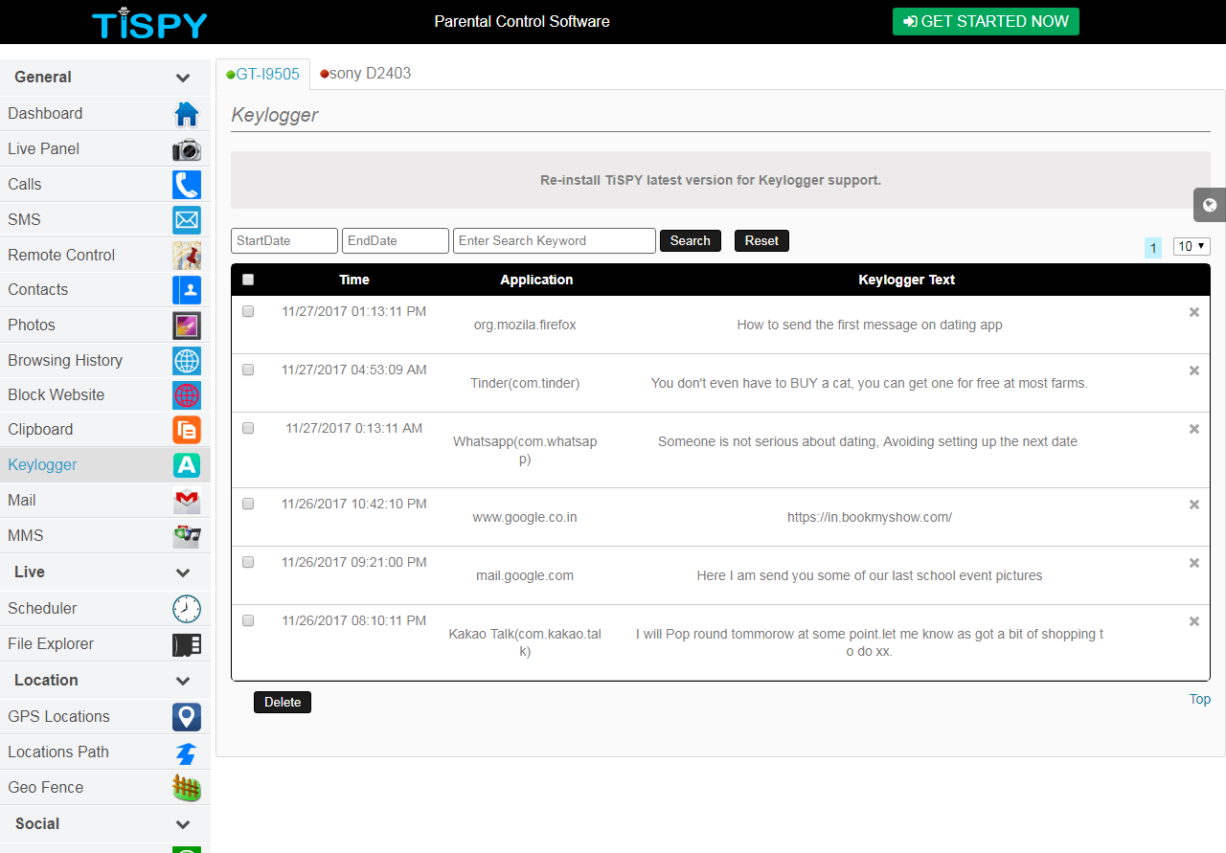Click the GET STARTED NOW button

[986, 22]
